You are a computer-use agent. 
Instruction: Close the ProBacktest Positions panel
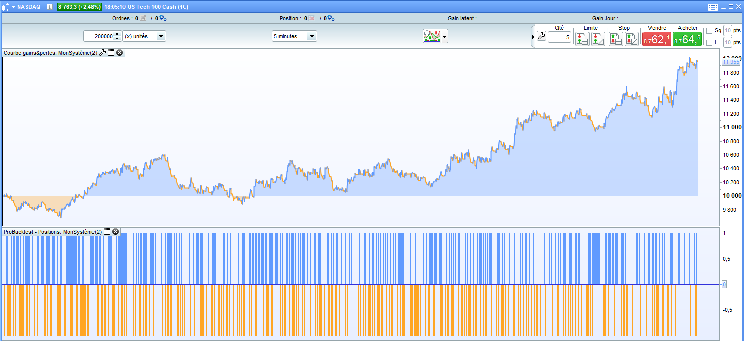click(x=115, y=231)
